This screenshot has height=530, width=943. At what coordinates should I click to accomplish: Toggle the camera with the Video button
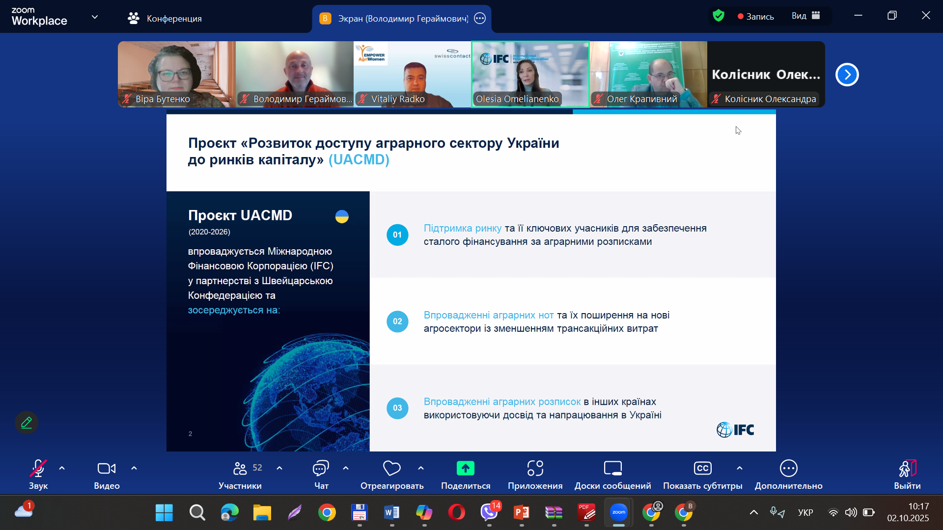107,469
